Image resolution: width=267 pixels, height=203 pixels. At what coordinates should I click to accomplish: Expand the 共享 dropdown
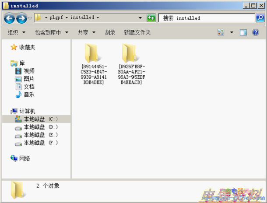(x=89, y=32)
